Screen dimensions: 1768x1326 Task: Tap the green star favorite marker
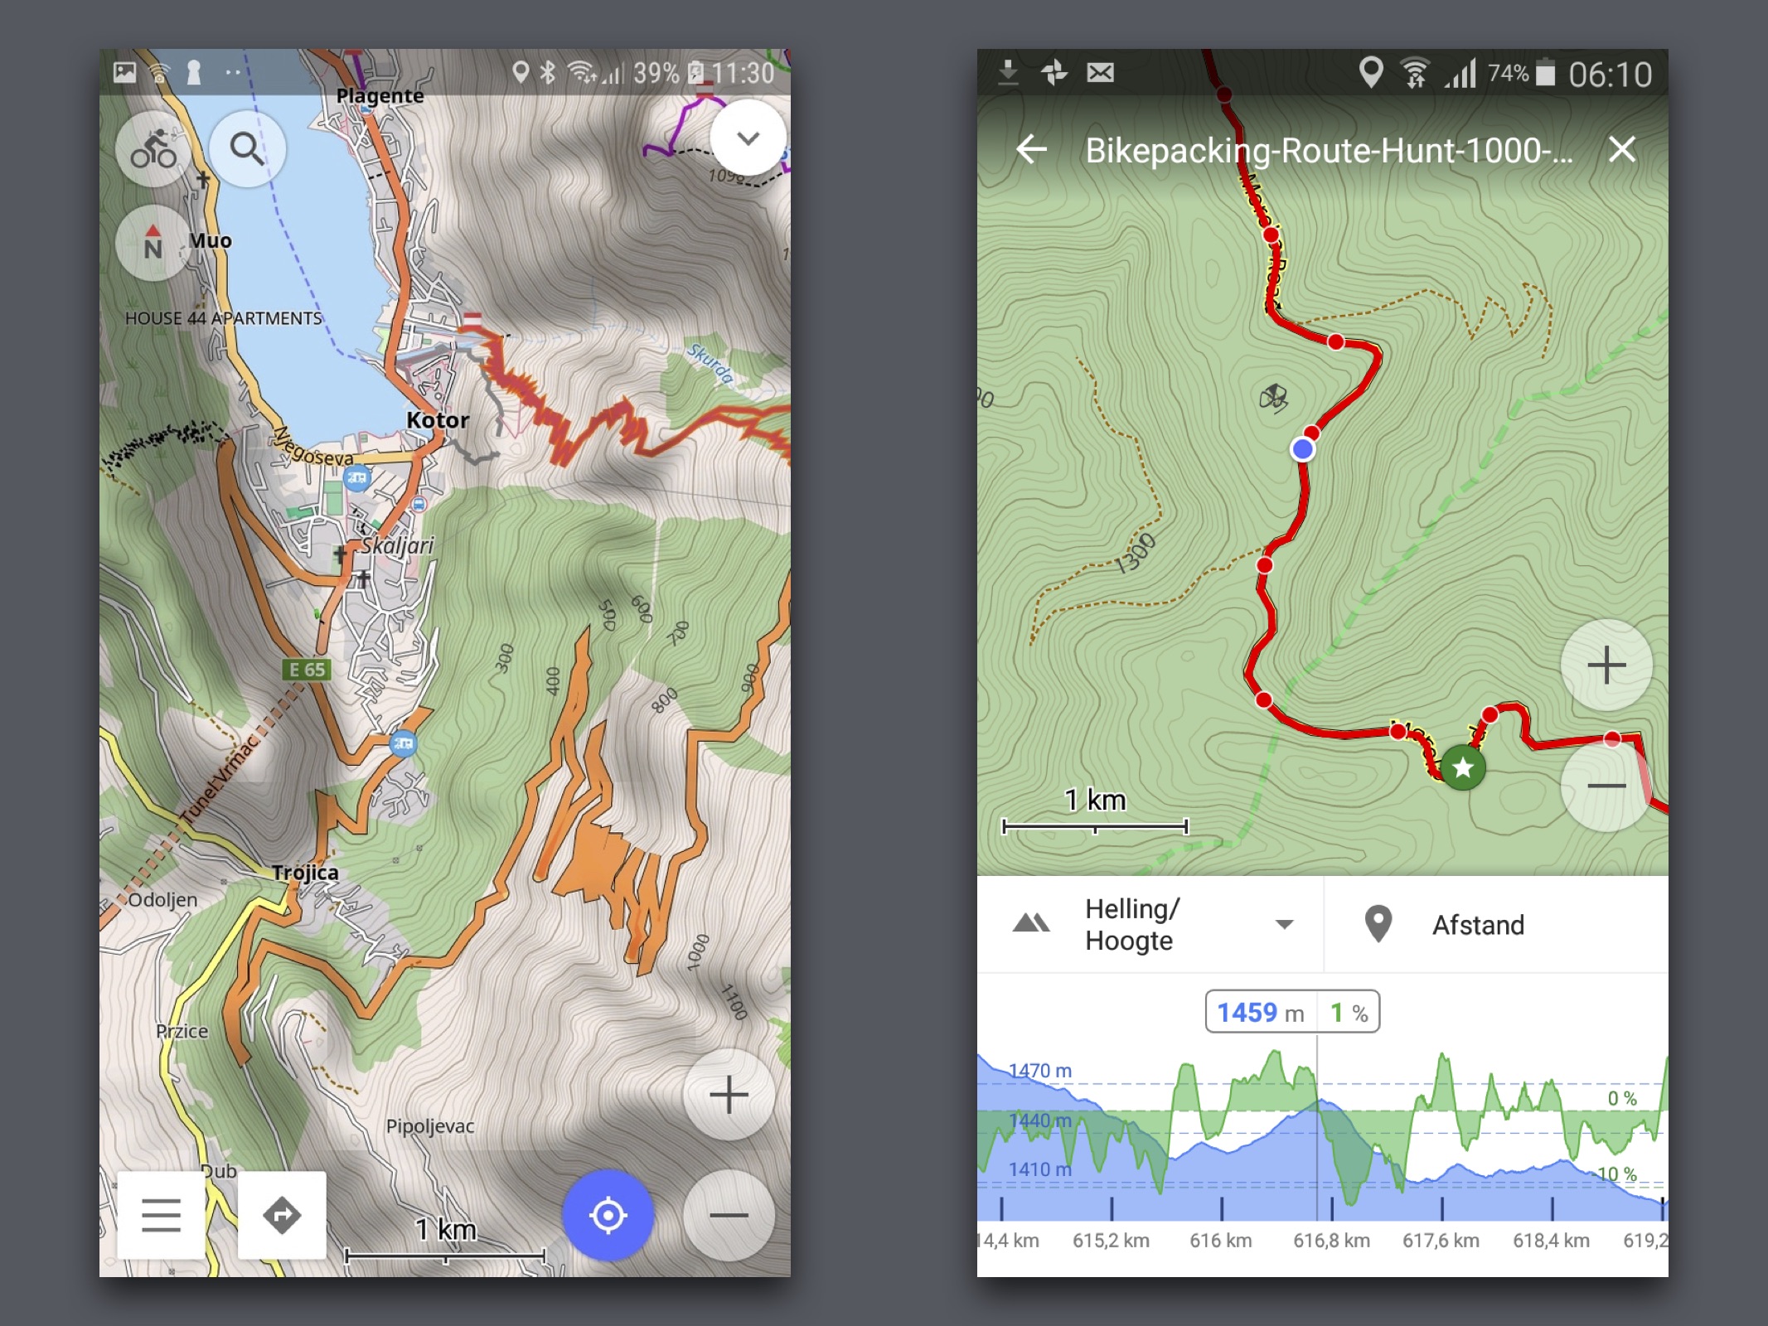1463,767
